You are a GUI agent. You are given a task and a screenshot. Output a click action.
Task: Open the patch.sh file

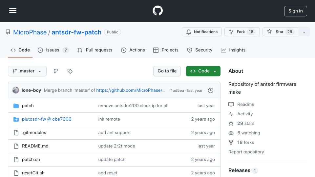tap(31, 160)
